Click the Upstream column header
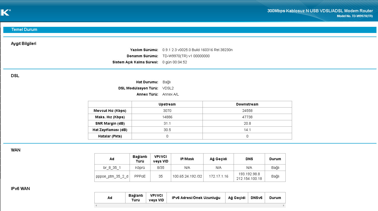Viewport: 378px width, 211px height. pyautogui.click(x=167, y=104)
